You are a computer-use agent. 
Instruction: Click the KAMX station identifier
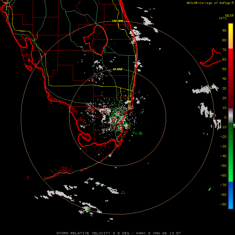click(x=141, y=233)
